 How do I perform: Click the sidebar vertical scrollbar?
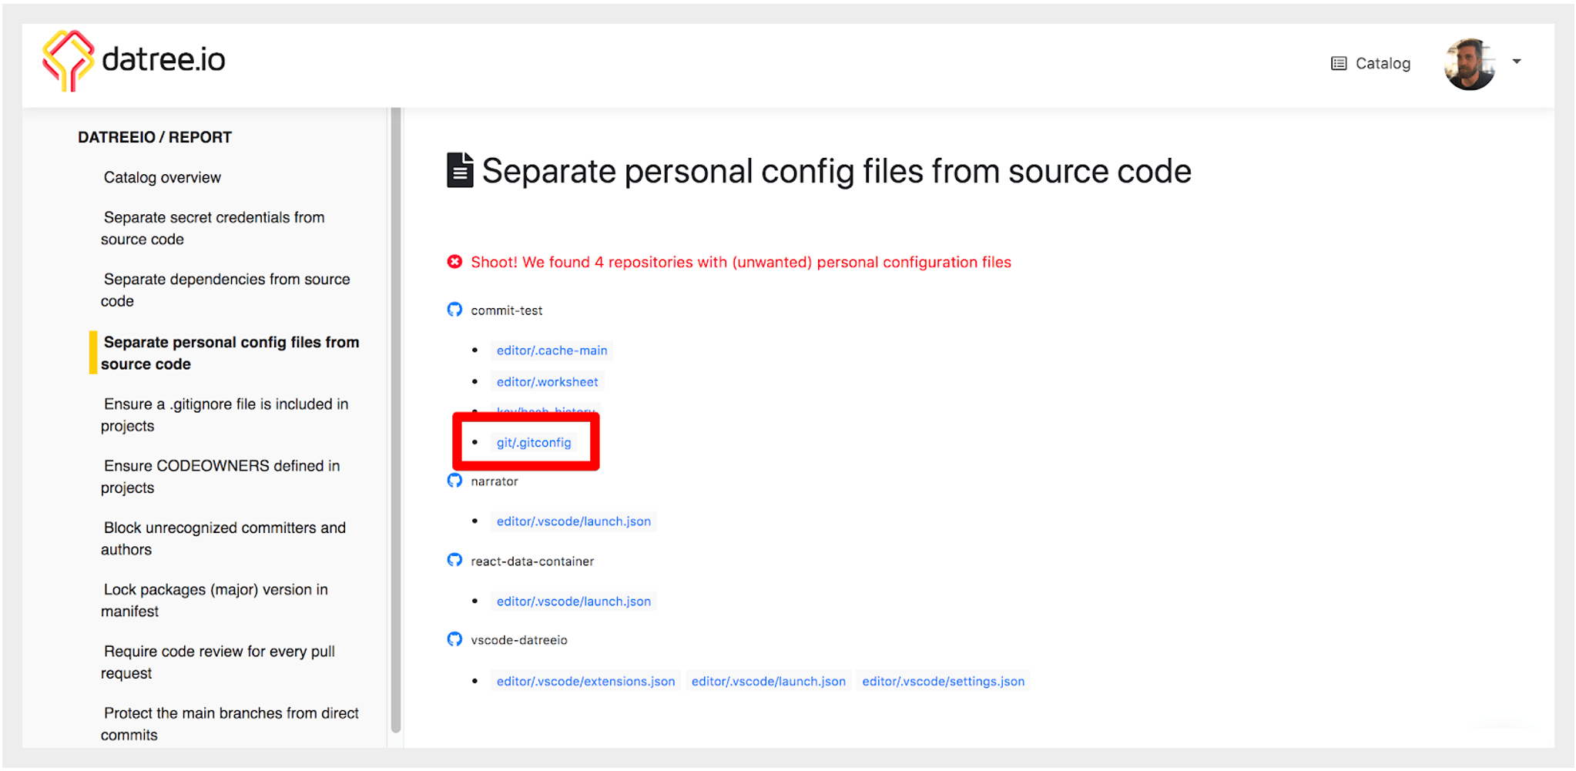[x=396, y=420]
